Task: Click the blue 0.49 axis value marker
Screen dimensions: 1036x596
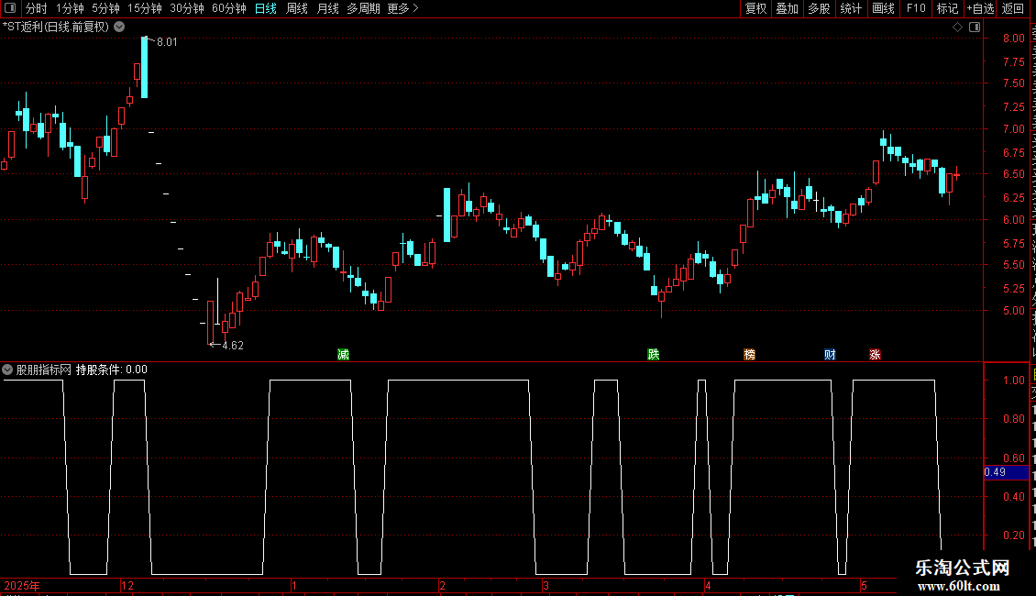Action: click(1007, 472)
